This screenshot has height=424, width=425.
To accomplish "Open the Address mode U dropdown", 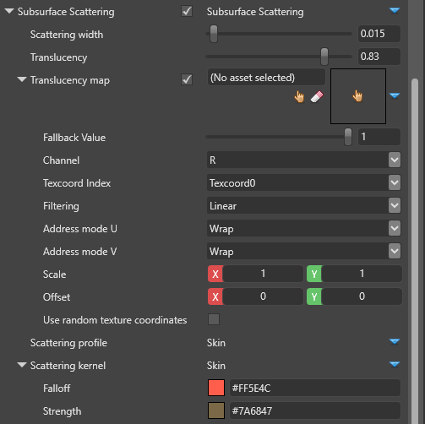I will point(303,228).
